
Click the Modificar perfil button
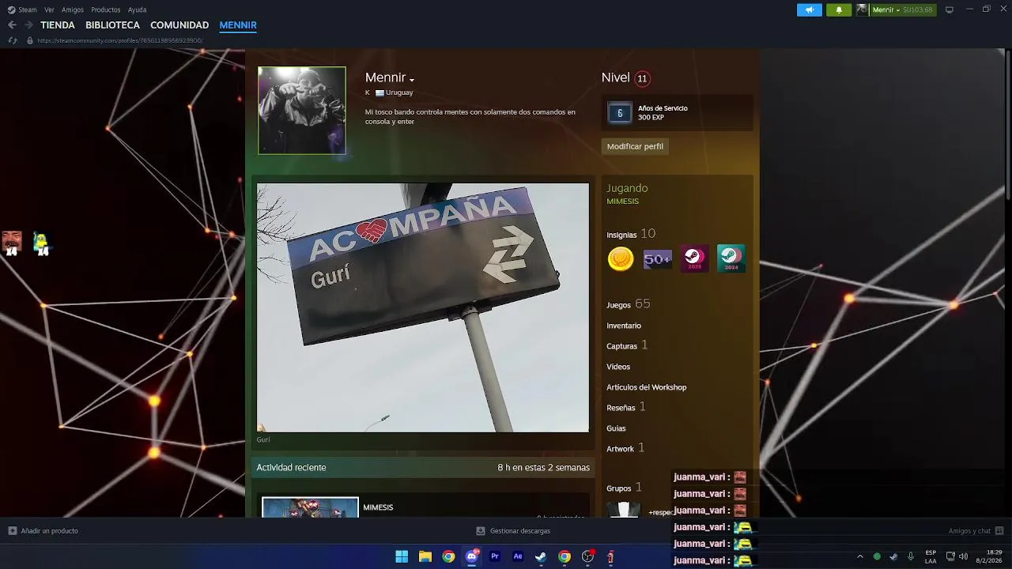pyautogui.click(x=635, y=146)
